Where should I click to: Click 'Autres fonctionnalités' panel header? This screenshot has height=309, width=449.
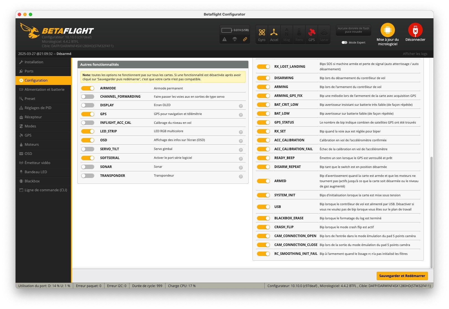click(x=163, y=65)
